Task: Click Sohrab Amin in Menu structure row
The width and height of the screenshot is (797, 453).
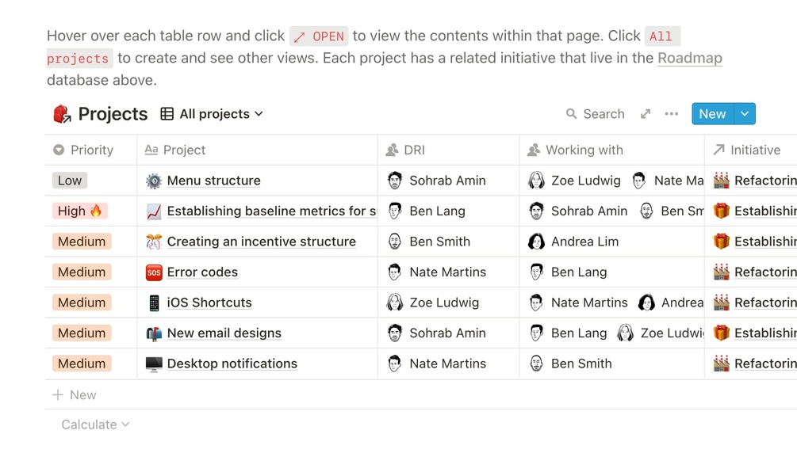Action: [x=447, y=181]
